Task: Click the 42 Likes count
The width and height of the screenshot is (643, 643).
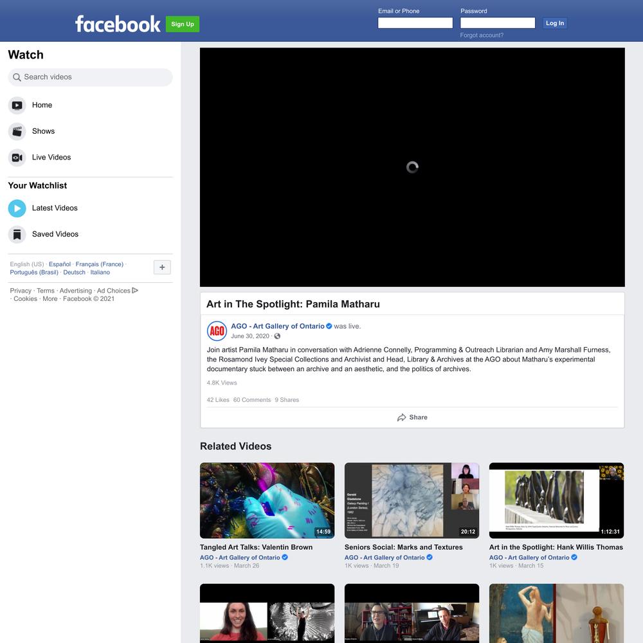Action: 218,400
